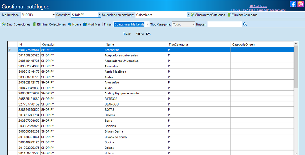Sort by the CategoriaOrigen column header
The image size is (305, 155).
coord(262,44)
